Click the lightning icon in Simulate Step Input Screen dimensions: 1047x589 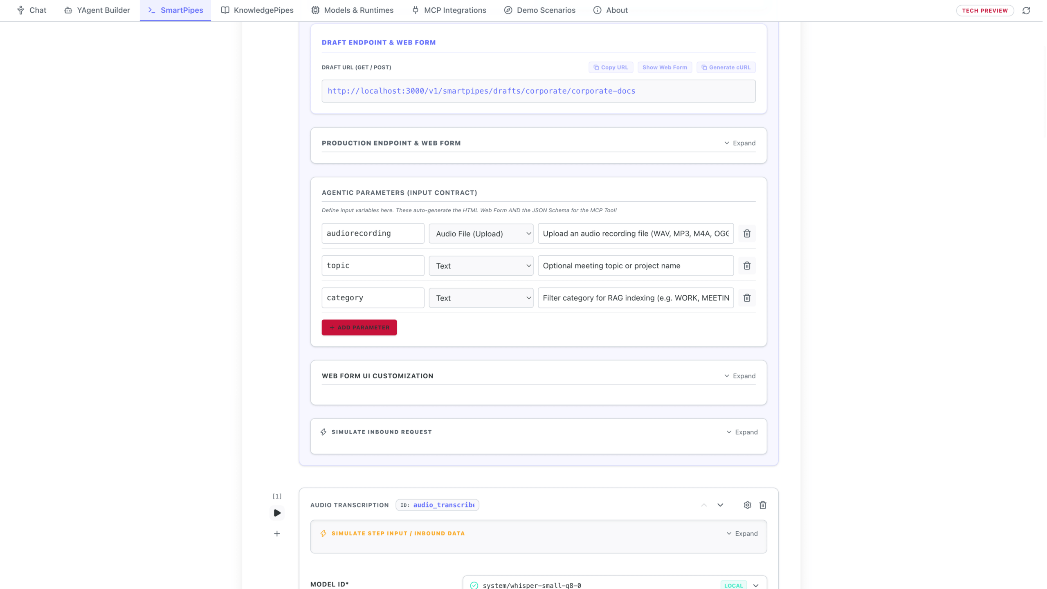[x=324, y=533]
